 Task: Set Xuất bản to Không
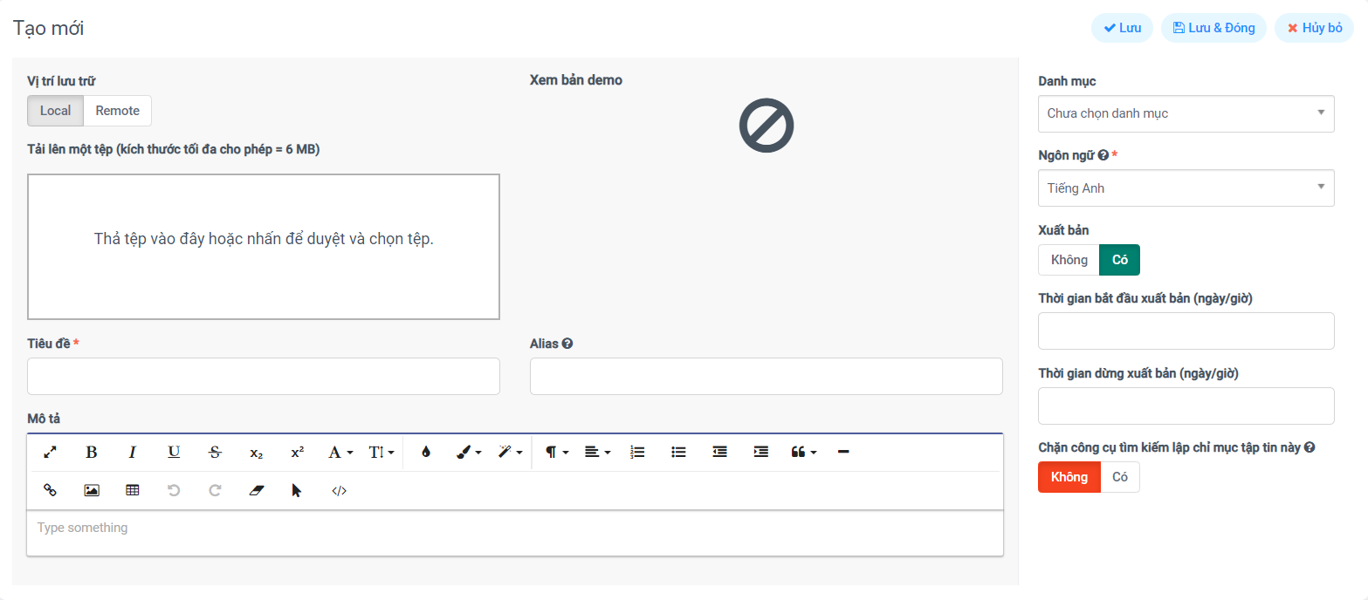1069,260
